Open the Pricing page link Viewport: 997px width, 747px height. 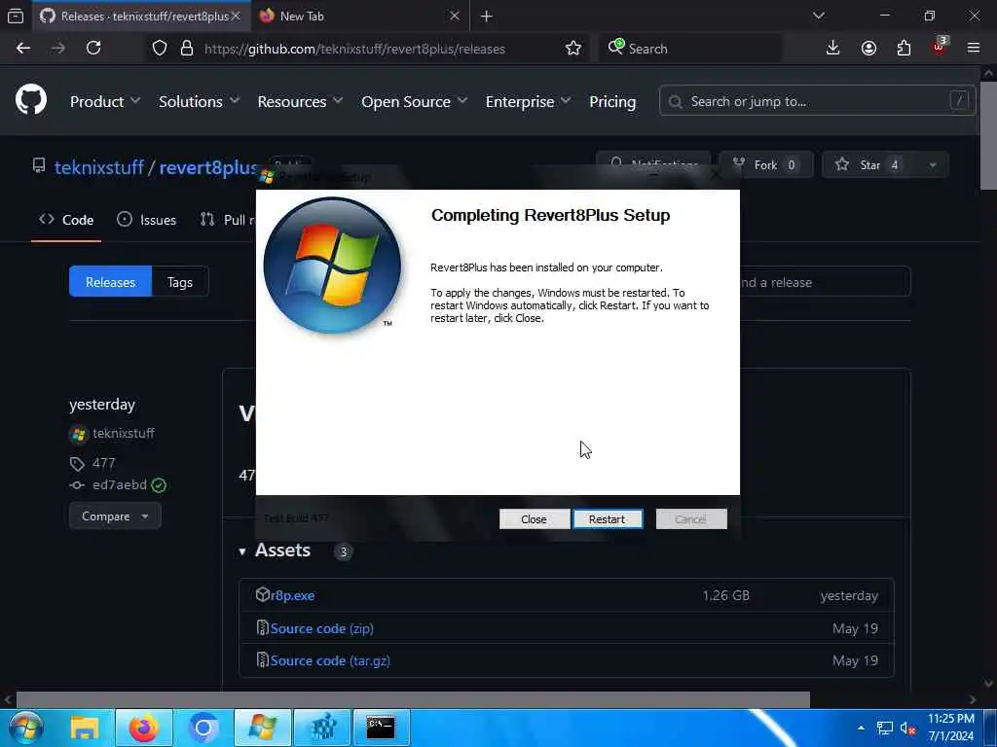[x=612, y=101]
